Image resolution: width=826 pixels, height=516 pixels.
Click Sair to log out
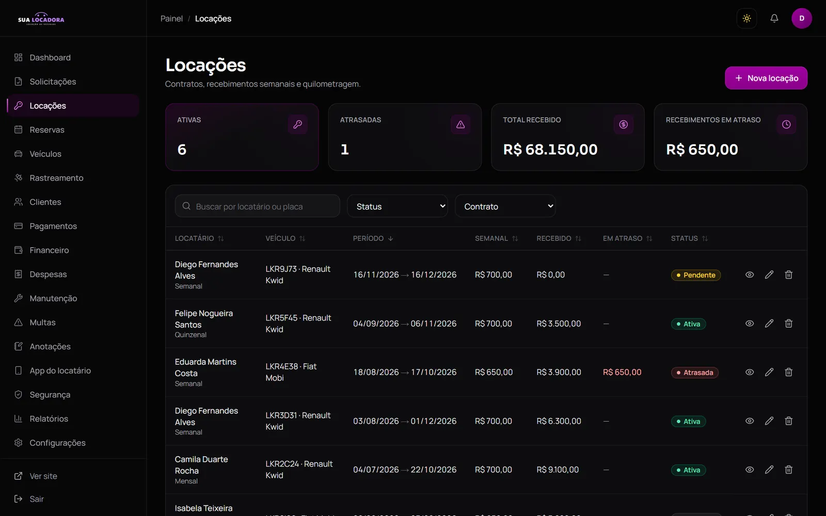click(73, 499)
